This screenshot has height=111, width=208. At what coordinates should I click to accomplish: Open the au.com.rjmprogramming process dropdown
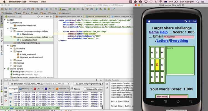click(x=88, y=84)
